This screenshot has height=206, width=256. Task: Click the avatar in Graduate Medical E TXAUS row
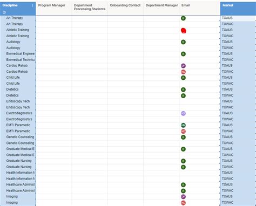183,149
